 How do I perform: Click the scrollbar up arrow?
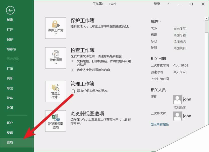(206, 18)
